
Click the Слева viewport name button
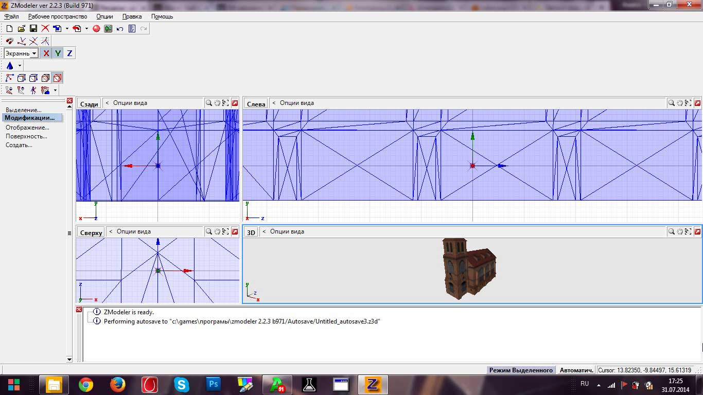pyautogui.click(x=256, y=103)
